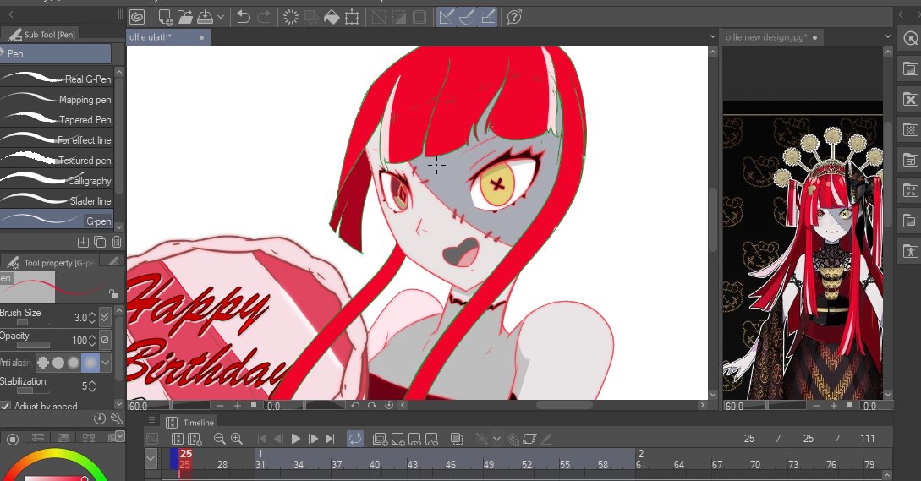The width and height of the screenshot is (921, 481).
Task: Jump to the last frame
Action: [x=330, y=439]
